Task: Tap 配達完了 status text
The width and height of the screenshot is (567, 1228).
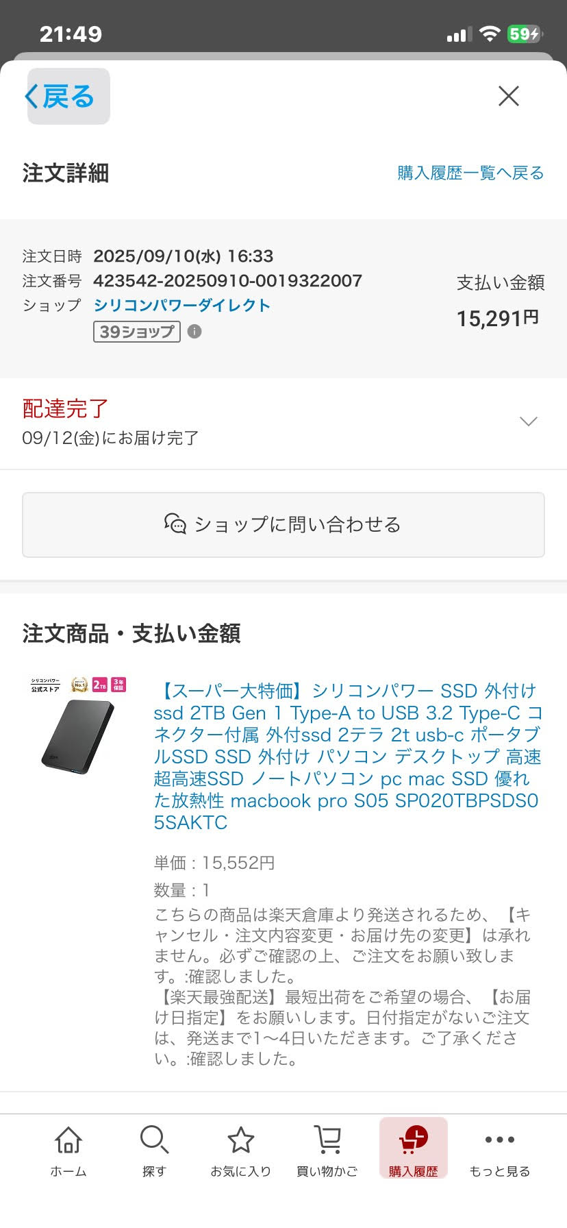Action: point(66,409)
